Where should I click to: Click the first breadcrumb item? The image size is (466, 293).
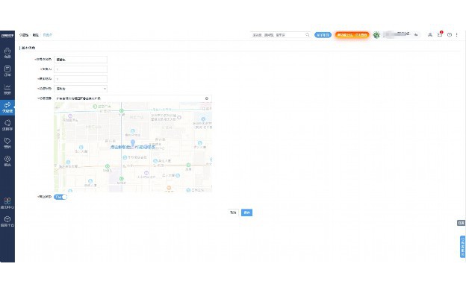24,35
